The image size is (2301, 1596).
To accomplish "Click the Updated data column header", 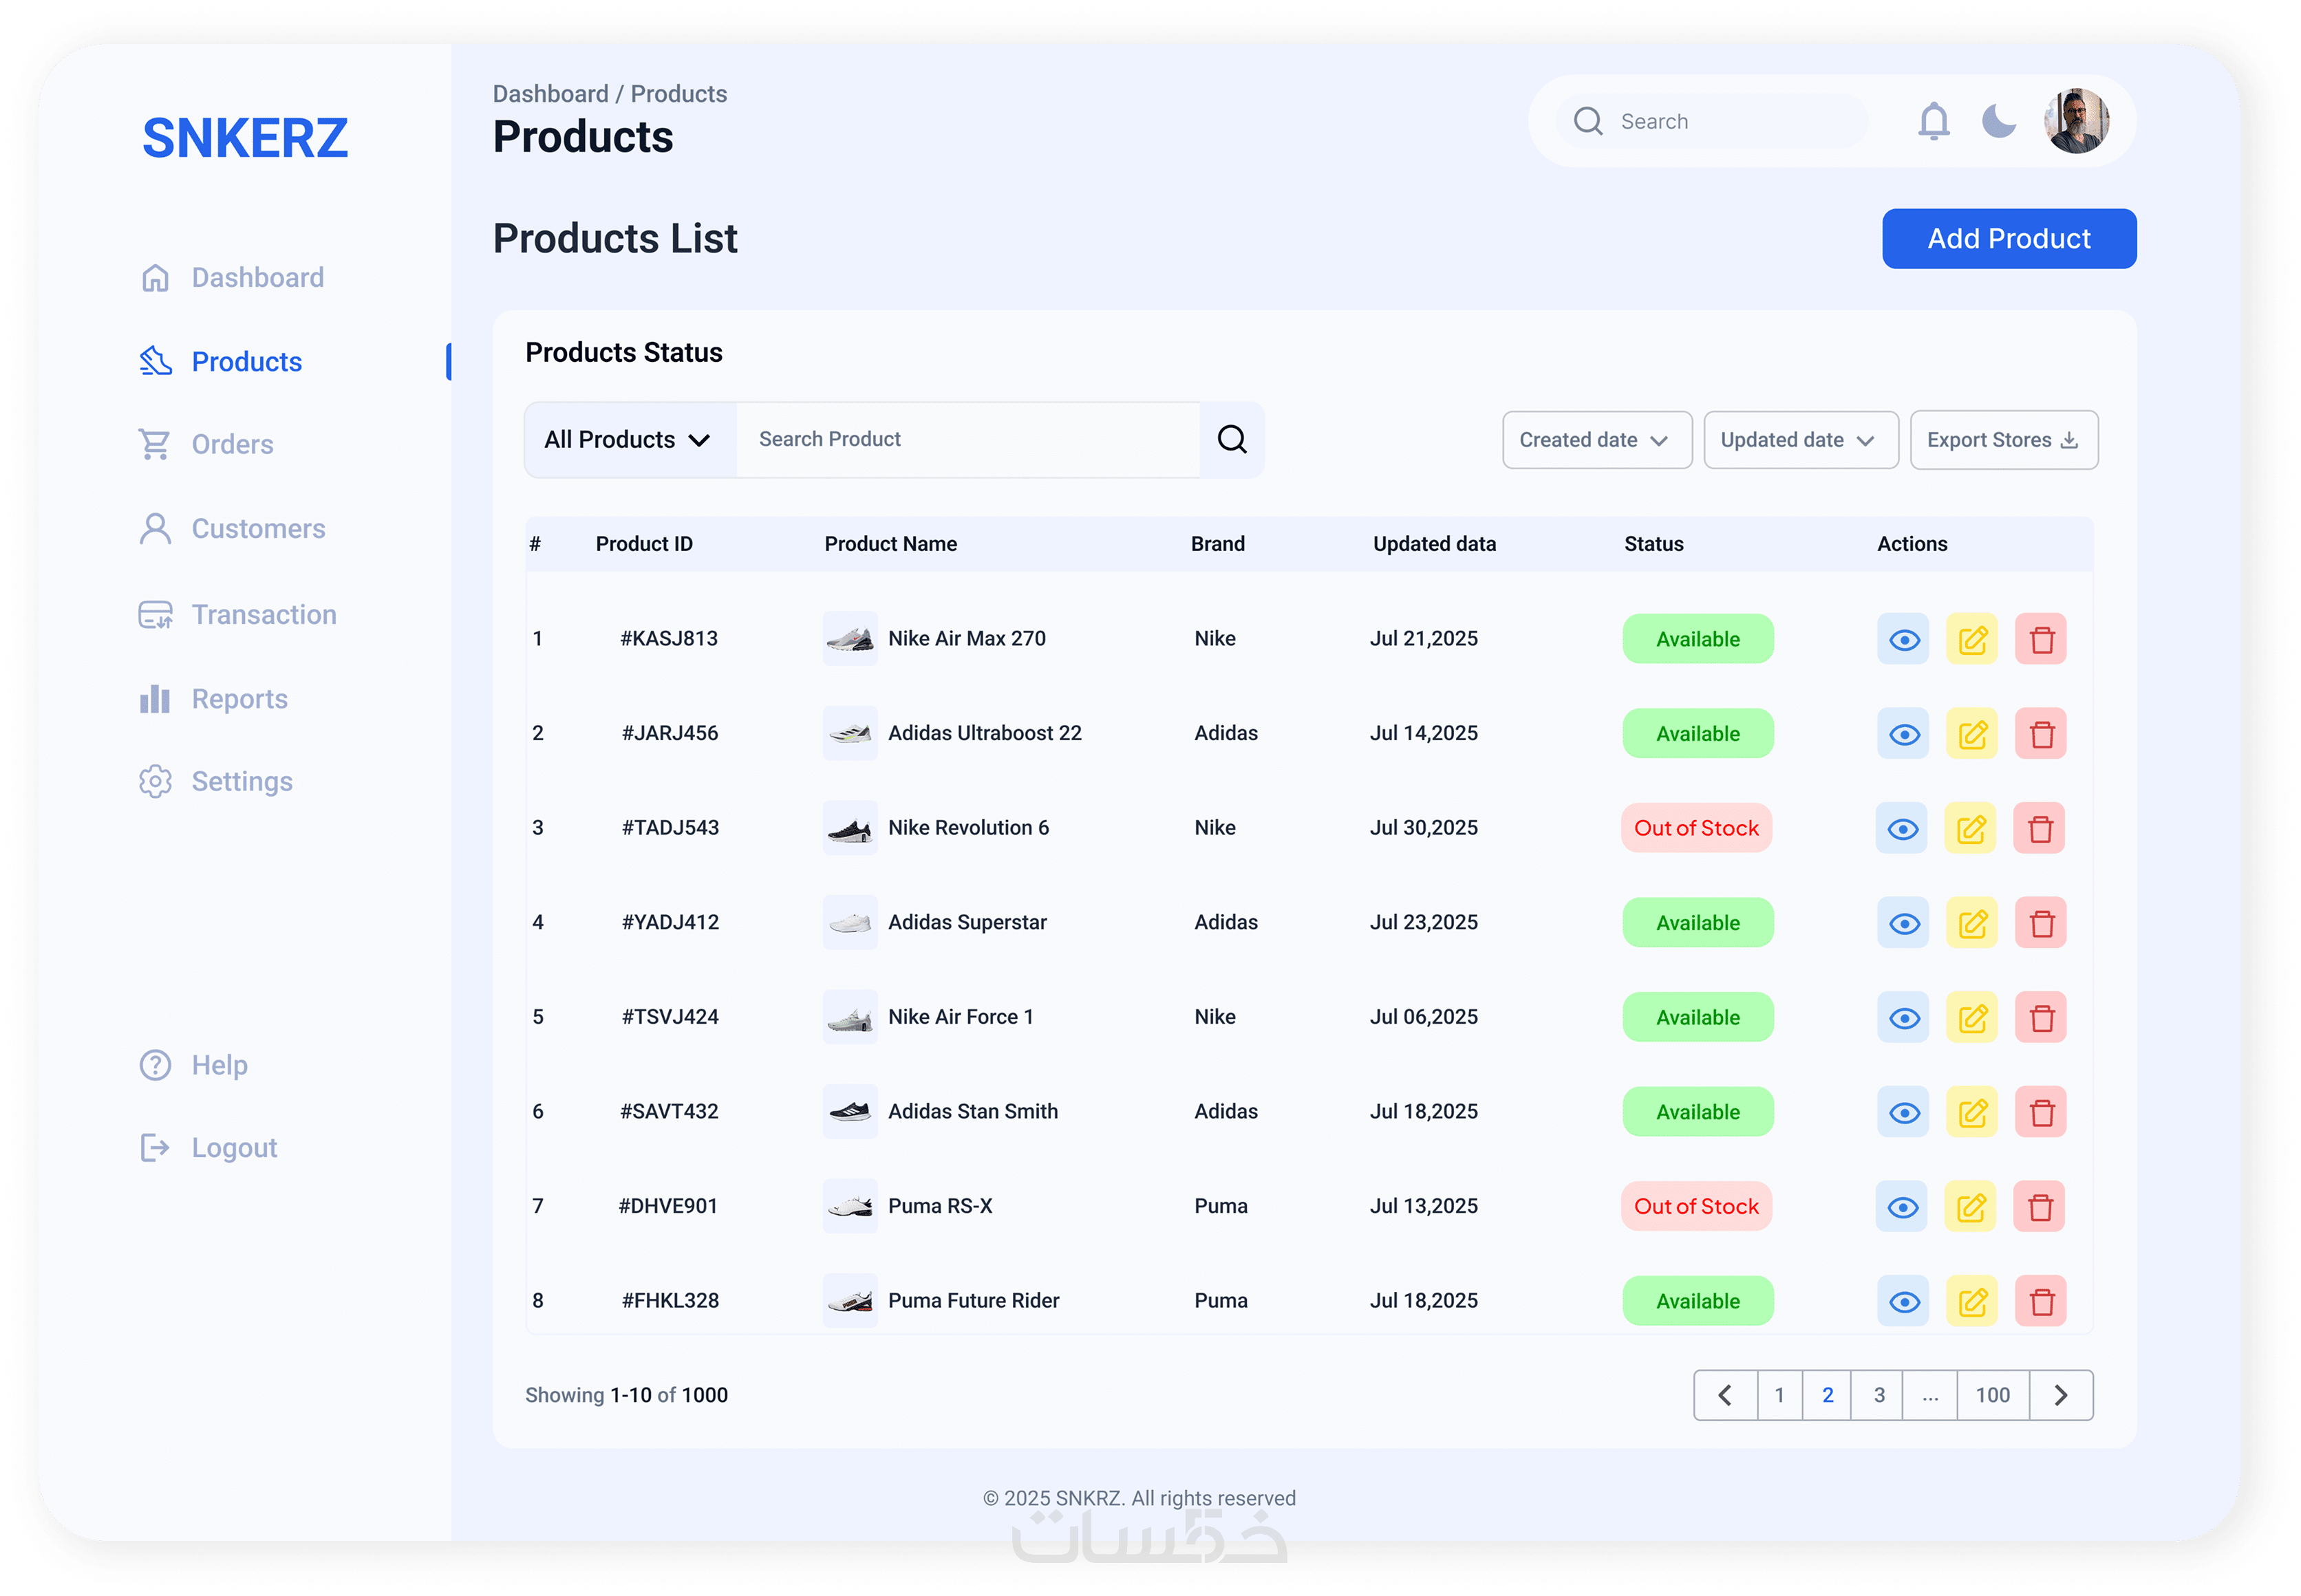I will [1434, 544].
